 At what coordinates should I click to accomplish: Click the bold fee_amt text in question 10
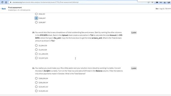[57, 38]
